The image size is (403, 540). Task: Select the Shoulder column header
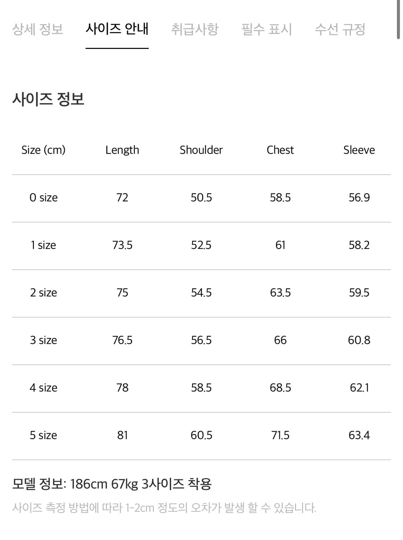201,150
